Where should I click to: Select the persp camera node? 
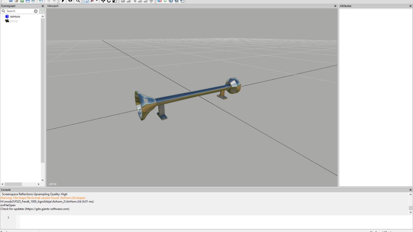pyautogui.click(x=14, y=21)
